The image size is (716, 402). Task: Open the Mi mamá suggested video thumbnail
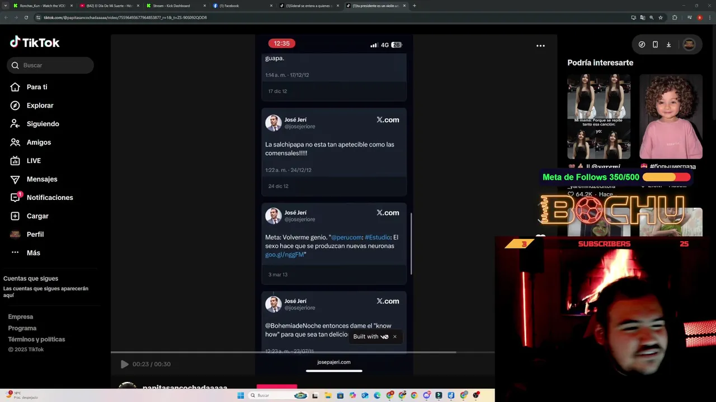point(599,117)
